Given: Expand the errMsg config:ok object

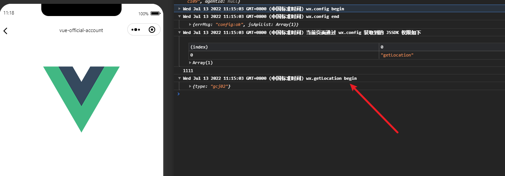Looking at the screenshot, I should pyautogui.click(x=191, y=24).
